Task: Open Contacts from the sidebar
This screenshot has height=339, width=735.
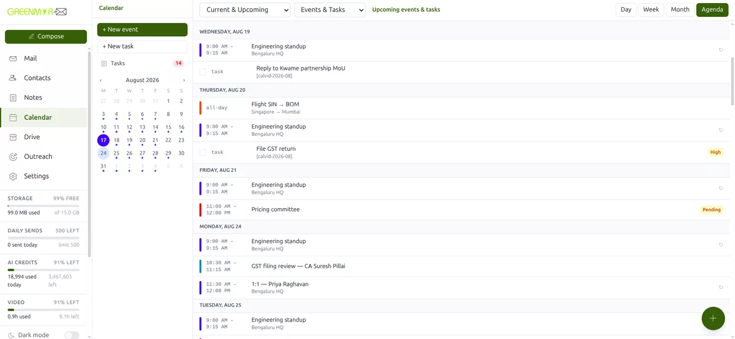Action: (x=44, y=78)
